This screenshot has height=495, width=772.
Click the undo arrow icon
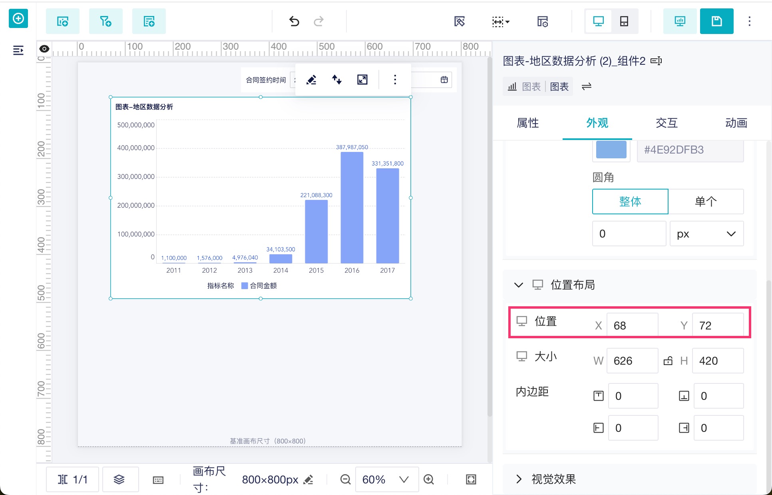click(294, 21)
